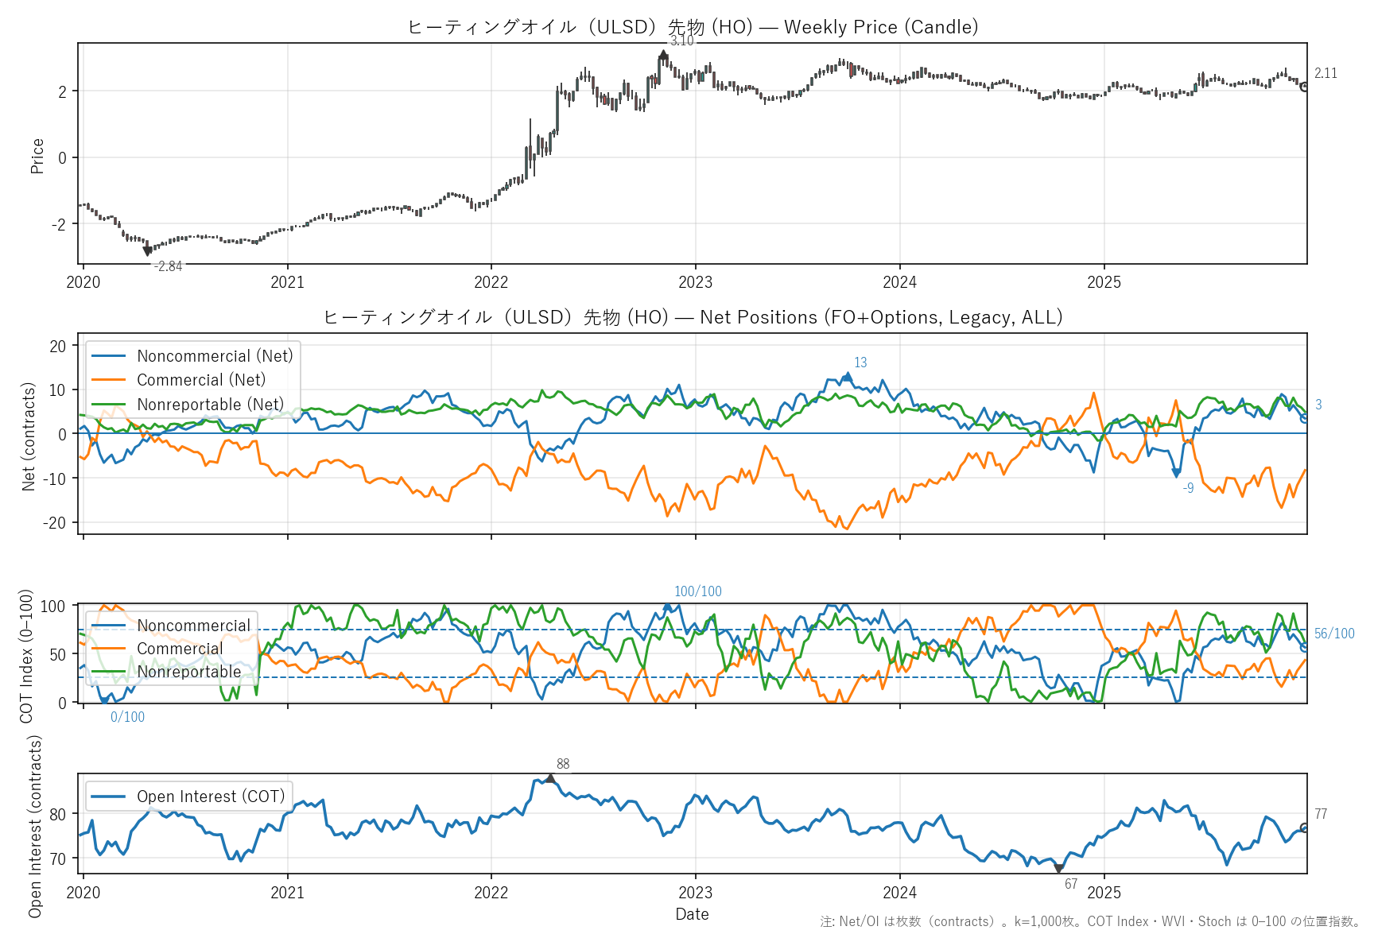Click the latest open interest circle marker near 77

[1304, 828]
